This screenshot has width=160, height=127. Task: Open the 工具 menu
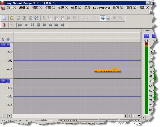(87, 8)
